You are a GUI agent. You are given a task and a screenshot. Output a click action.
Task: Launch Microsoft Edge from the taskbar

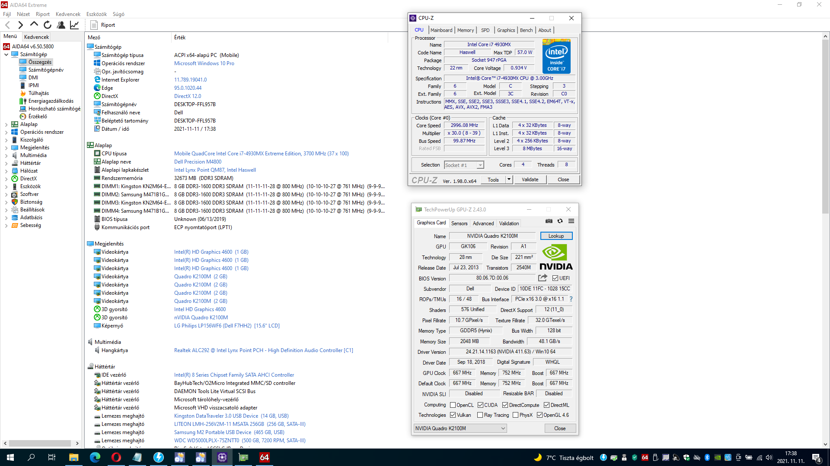tap(95, 457)
